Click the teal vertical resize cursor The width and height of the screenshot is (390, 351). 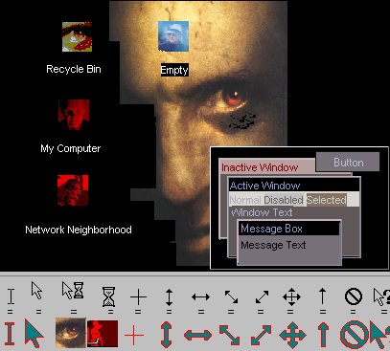167,335
